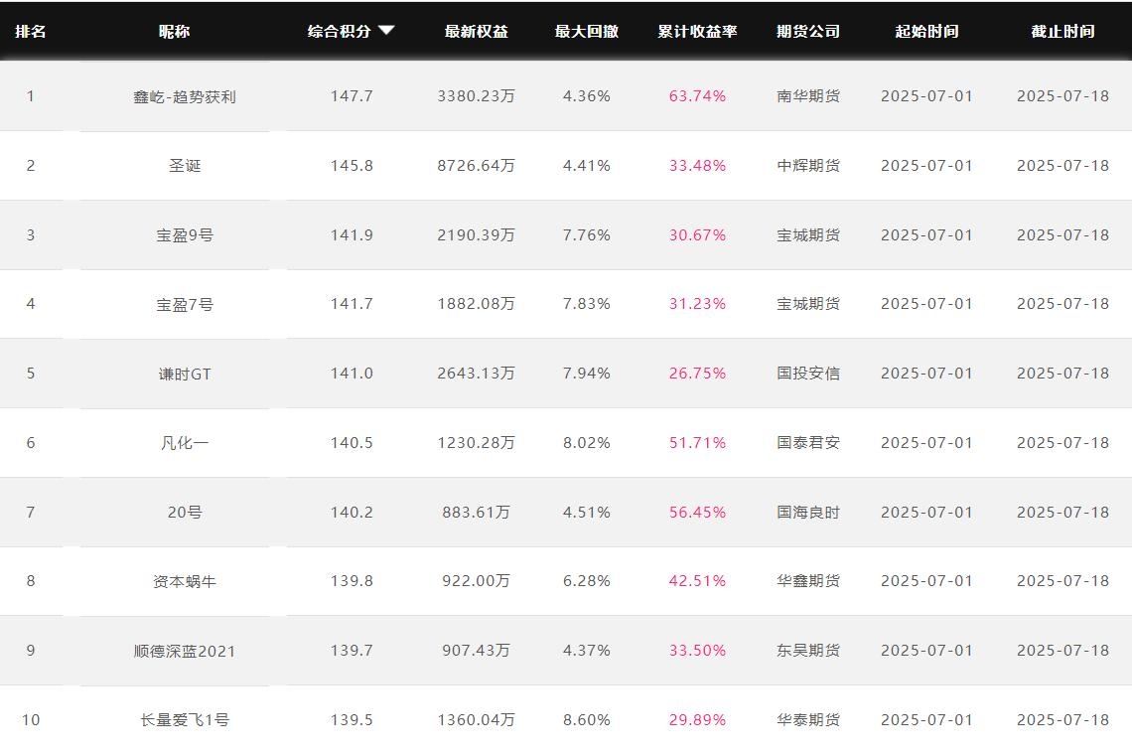This screenshot has height=754, width=1132.
Task: Click the 截止时间 column header
Action: [1062, 31]
